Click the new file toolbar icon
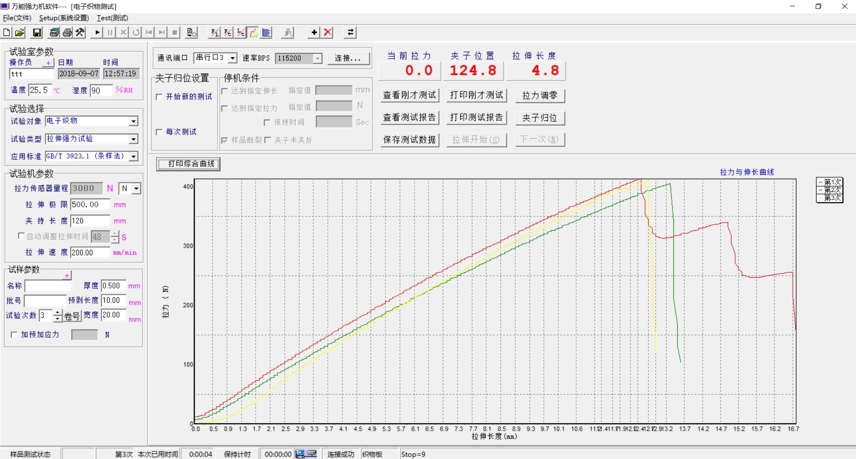Viewport: 856px width, 459px height. pos(7,32)
